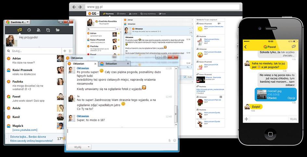Click Oktawian chat vertical scrollbar thumb

pos(176,113)
